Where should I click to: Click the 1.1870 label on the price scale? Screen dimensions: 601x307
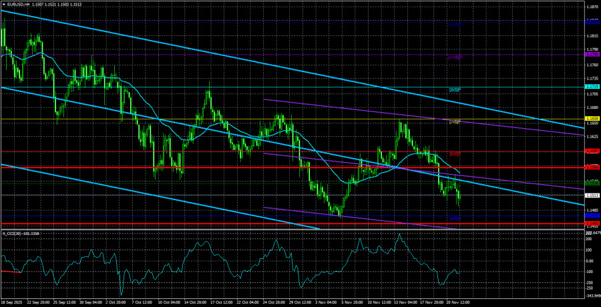coord(592,7)
